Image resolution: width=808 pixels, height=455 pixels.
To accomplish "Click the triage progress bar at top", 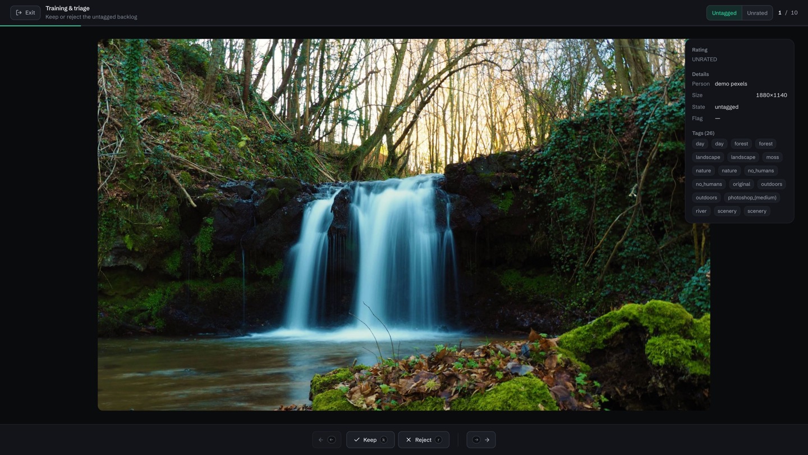I will coord(404,26).
